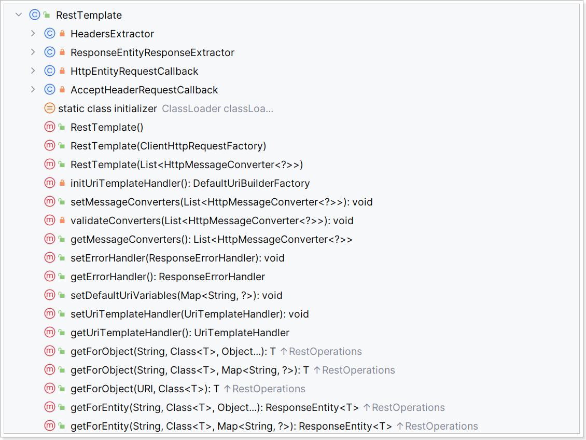The height and width of the screenshot is (440, 586).
Task: Click the public visibility icon beside setErrorHandler
Action: tap(62, 258)
